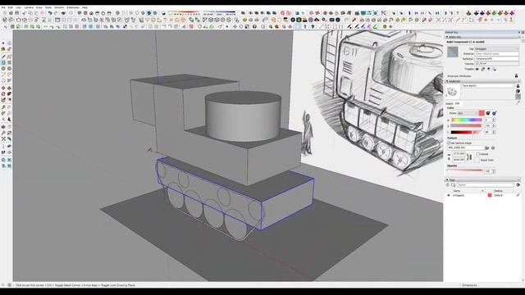Toggle entity visibility eye in Entity Info
Screen dimensions: 525x295
coord(477,69)
